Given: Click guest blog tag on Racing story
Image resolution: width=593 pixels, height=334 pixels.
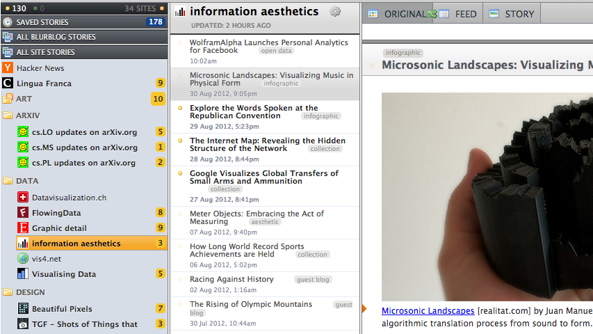Looking at the screenshot, I should pos(313,280).
